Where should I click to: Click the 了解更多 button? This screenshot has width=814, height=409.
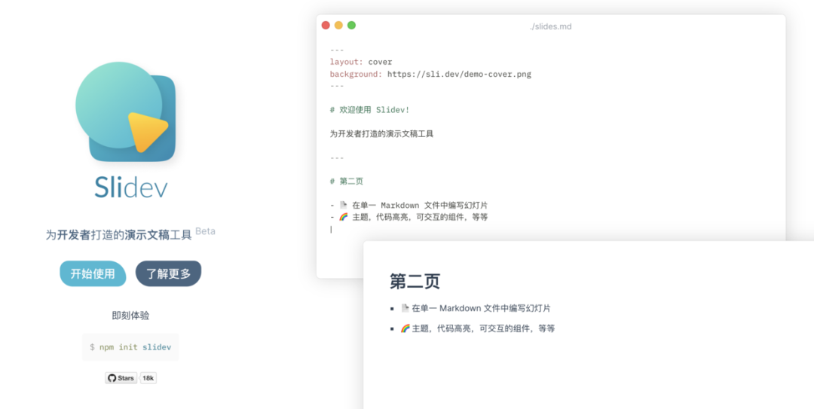coord(168,273)
